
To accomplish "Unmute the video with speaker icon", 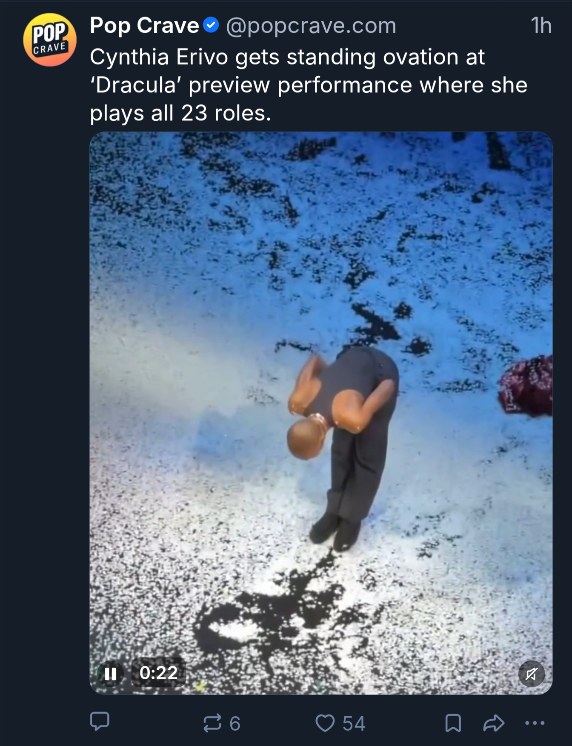I will pyautogui.click(x=531, y=674).
